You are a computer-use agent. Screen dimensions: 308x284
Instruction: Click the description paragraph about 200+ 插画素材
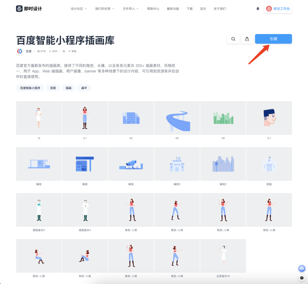tap(98, 71)
